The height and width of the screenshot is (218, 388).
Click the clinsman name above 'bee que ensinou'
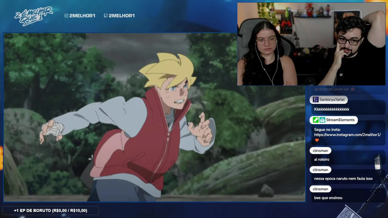[x=320, y=189]
